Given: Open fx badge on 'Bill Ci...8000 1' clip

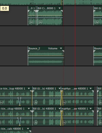Looking at the screenshot, I should [40, 22].
